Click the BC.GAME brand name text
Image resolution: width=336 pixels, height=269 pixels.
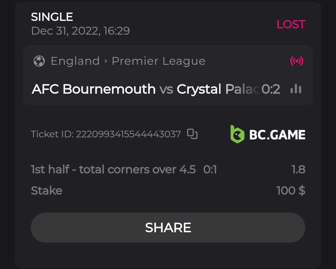click(x=277, y=134)
